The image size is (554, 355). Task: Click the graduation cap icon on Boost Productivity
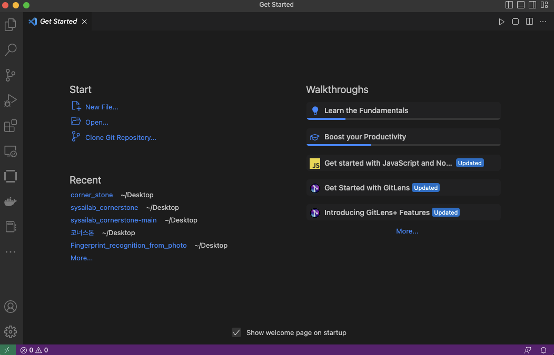point(315,137)
